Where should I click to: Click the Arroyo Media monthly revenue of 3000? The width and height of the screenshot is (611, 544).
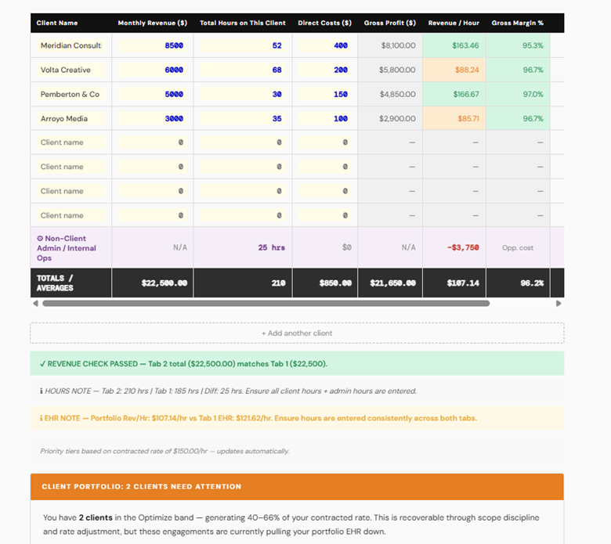(x=152, y=119)
